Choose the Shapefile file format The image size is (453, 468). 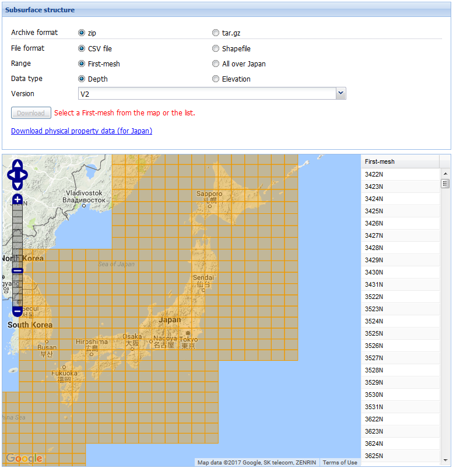(x=216, y=49)
